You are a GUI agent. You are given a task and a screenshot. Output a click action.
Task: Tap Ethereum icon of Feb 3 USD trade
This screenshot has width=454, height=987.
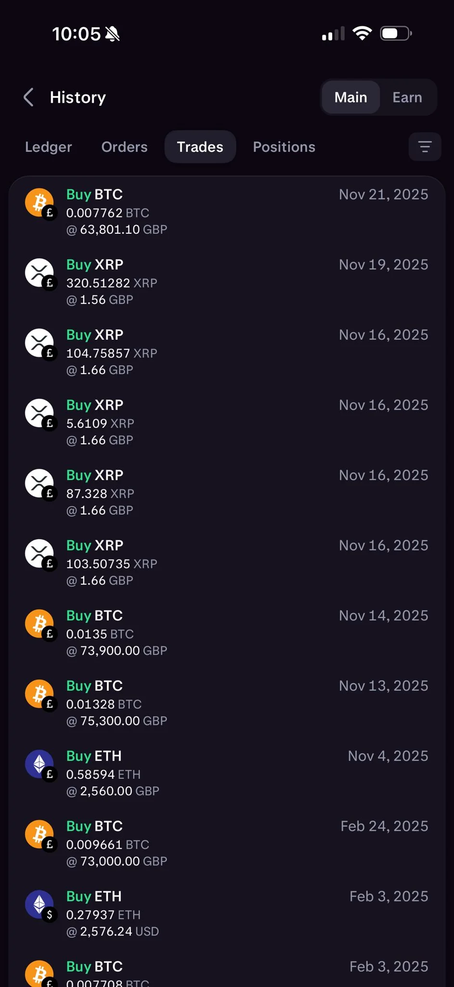click(x=39, y=904)
